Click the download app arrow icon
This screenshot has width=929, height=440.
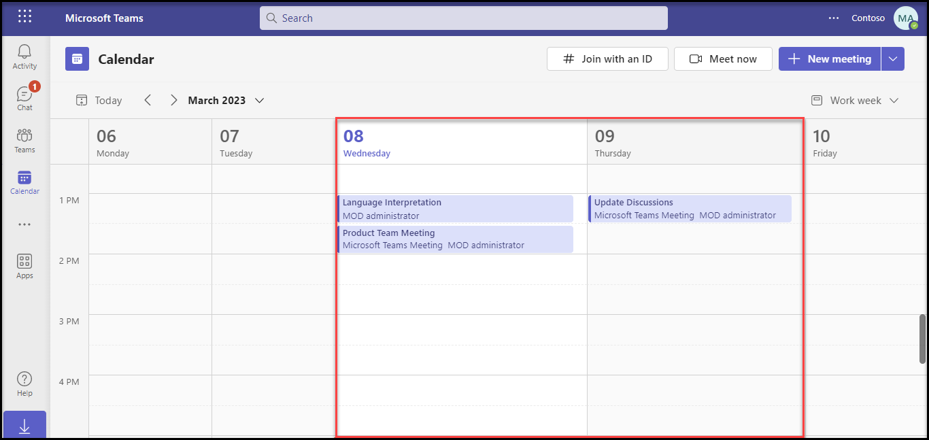[24, 426]
